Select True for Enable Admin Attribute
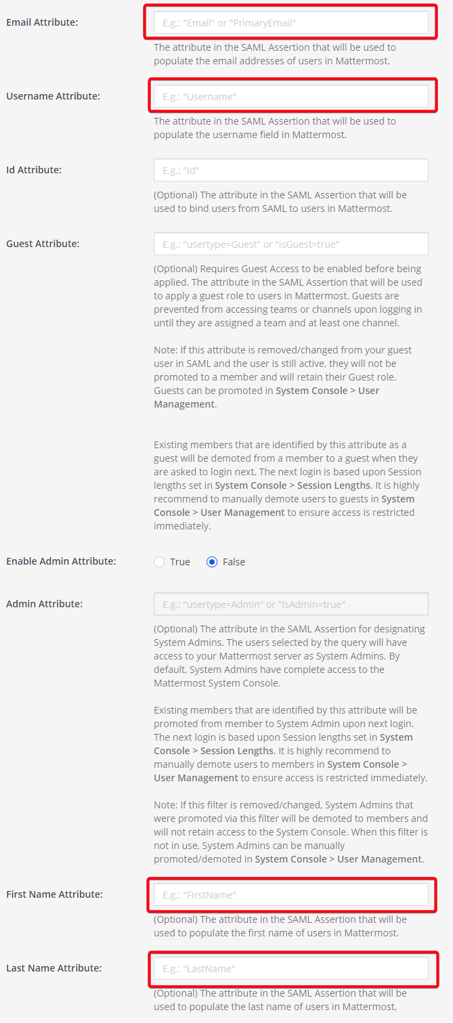The height and width of the screenshot is (1023, 453). point(158,561)
